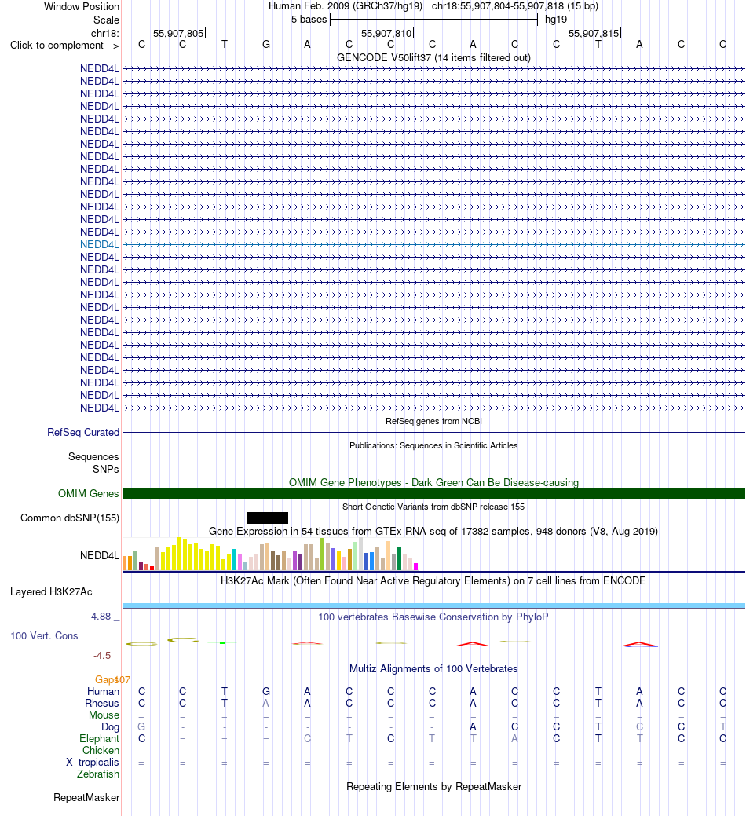Open 'Repeating Elements by RepeatMasker' title
The width and height of the screenshot is (746, 816).
(433, 787)
